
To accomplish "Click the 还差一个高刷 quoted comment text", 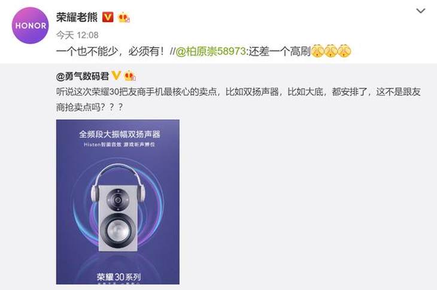I will point(280,52).
